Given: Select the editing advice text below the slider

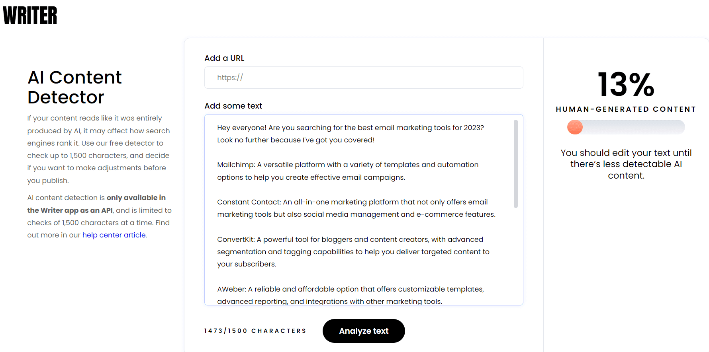Looking at the screenshot, I should point(625,164).
